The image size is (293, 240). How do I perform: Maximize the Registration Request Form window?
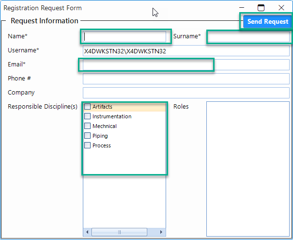pyautogui.click(x=261, y=8)
